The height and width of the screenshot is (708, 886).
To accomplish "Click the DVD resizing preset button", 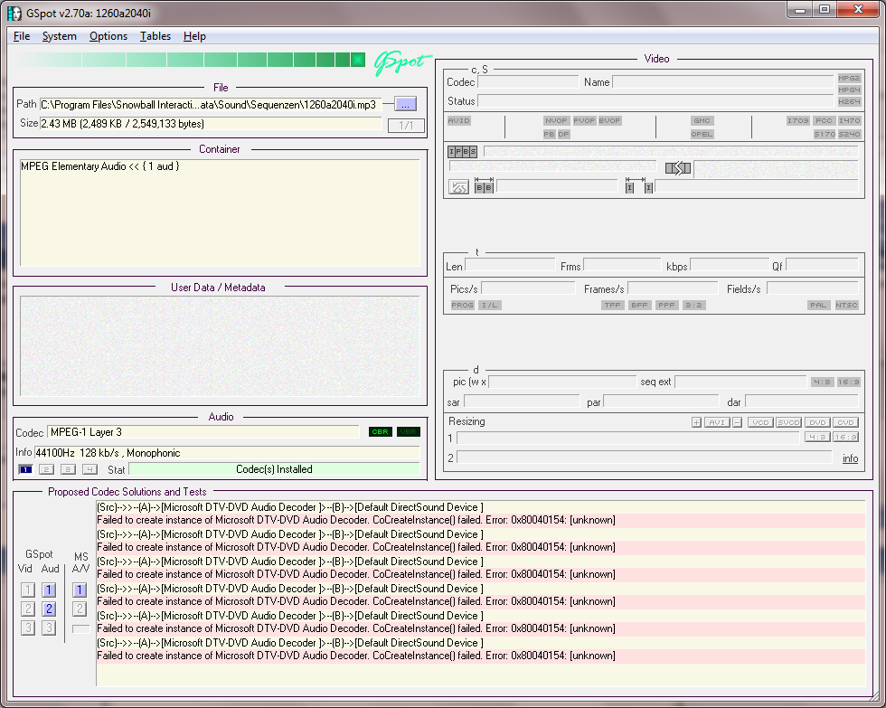I will click(x=817, y=422).
